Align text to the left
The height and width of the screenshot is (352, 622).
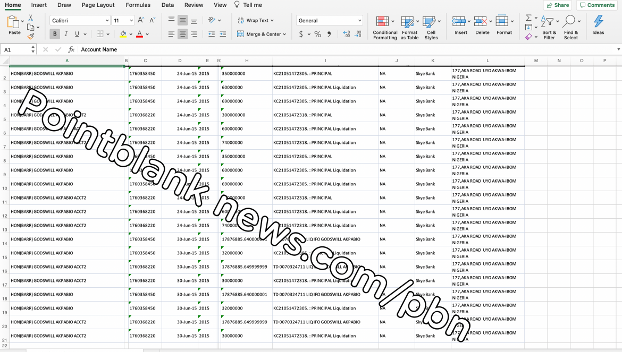point(171,34)
